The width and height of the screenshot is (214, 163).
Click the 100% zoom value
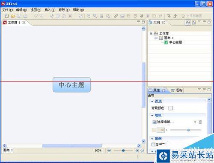pos(98,150)
